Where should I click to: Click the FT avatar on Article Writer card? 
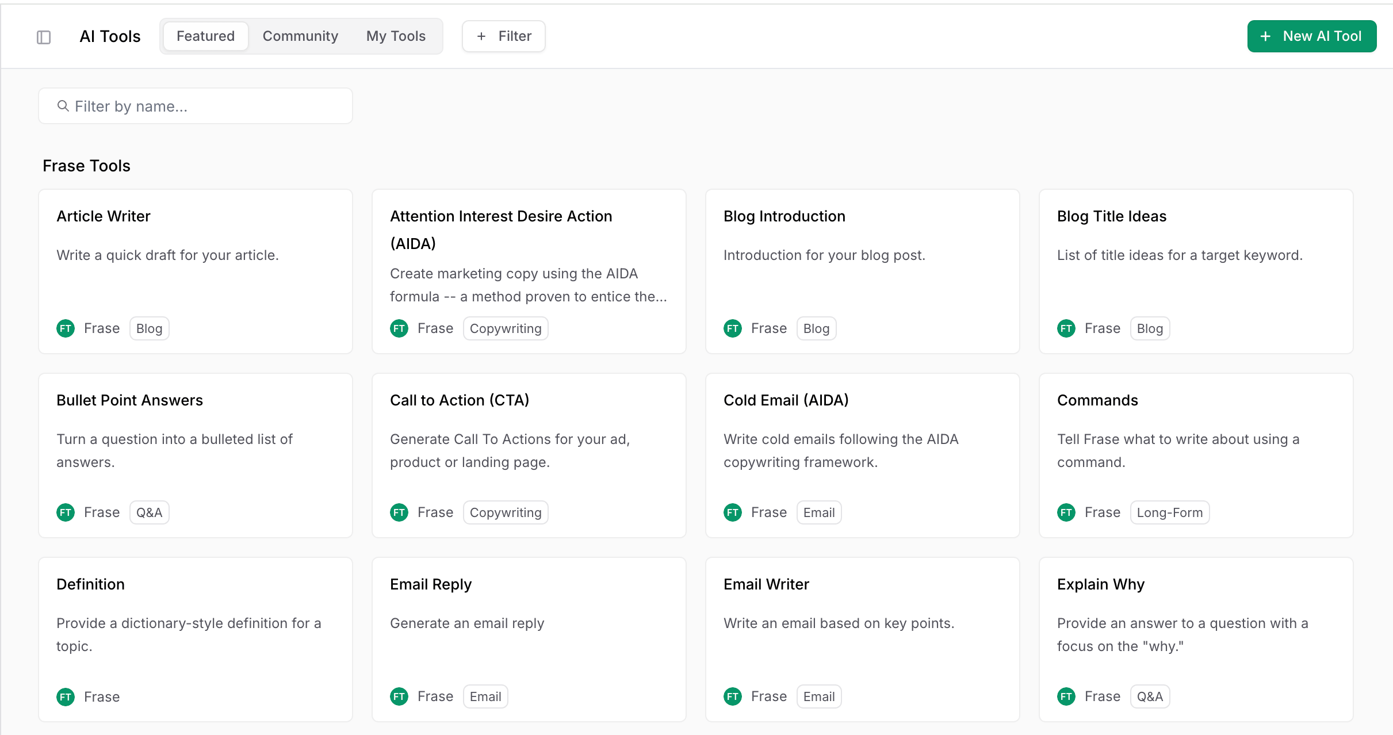point(66,328)
